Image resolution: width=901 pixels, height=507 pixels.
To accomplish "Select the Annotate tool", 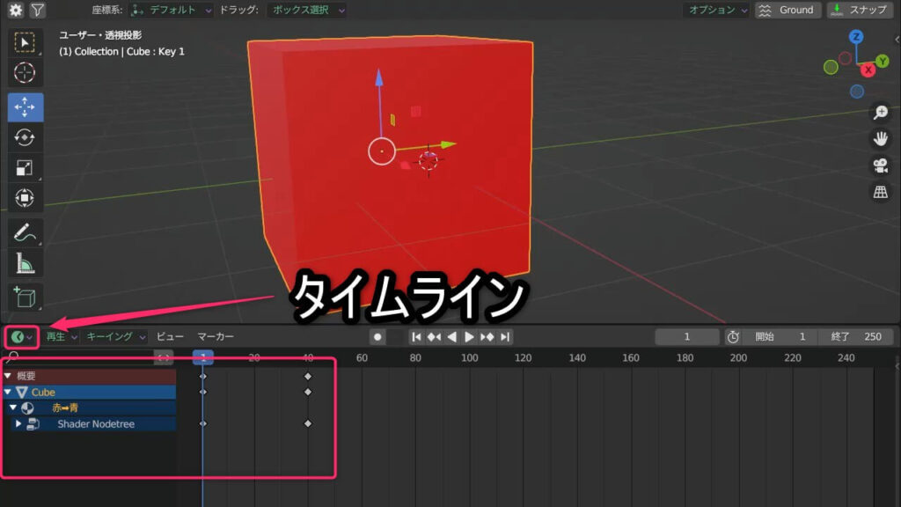I will click(x=25, y=232).
